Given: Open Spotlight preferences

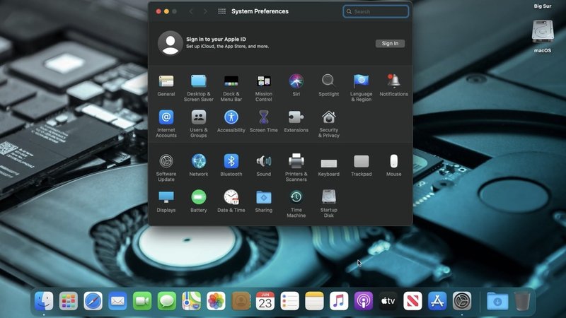Looking at the screenshot, I should (328, 86).
